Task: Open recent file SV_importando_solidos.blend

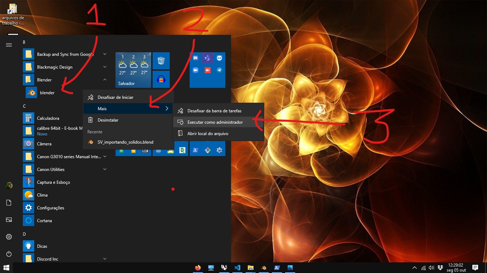Action: click(x=125, y=142)
